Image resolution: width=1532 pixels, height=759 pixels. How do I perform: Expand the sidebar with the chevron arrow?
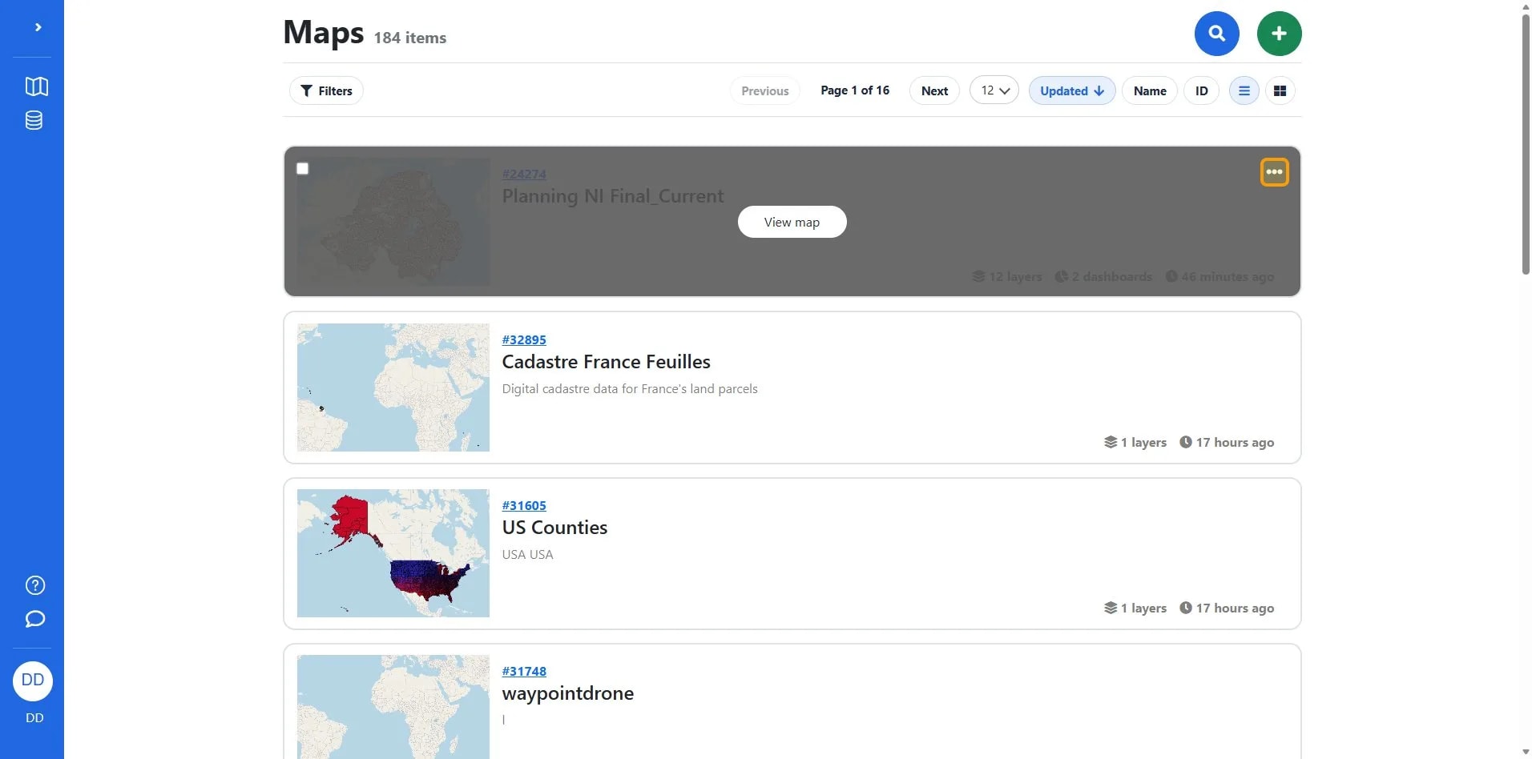click(x=38, y=27)
